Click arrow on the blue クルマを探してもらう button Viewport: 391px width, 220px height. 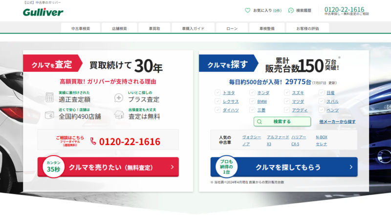[351, 167]
